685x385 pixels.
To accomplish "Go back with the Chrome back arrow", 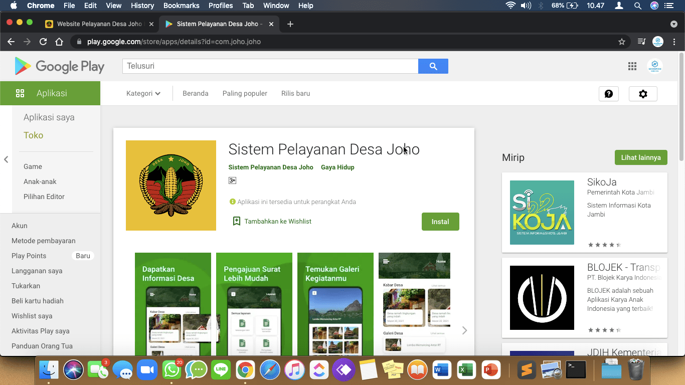I will click(11, 42).
